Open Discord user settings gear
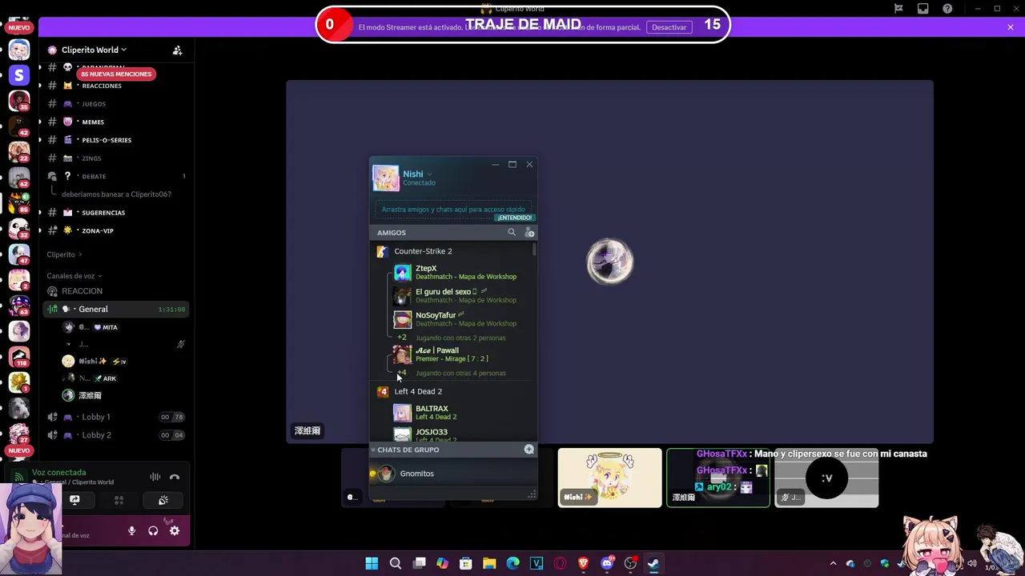Image resolution: width=1025 pixels, height=576 pixels. (175, 530)
